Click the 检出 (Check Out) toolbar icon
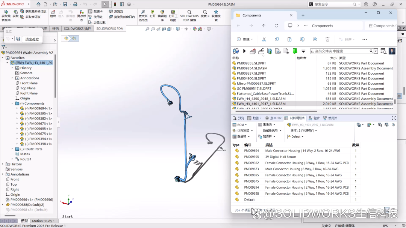Image resolution: width=406 pixels, height=228 pixels. coord(53,12)
